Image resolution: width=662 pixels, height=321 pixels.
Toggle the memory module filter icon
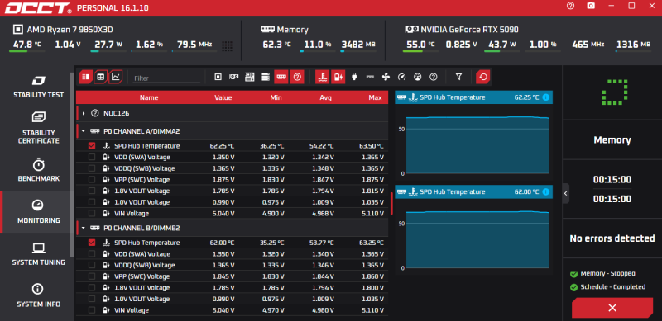click(281, 77)
